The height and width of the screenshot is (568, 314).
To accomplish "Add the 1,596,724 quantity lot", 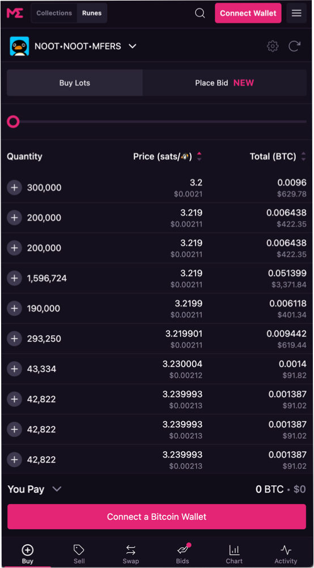I will coord(15,278).
